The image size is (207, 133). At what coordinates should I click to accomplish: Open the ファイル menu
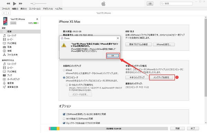coord(6,9)
